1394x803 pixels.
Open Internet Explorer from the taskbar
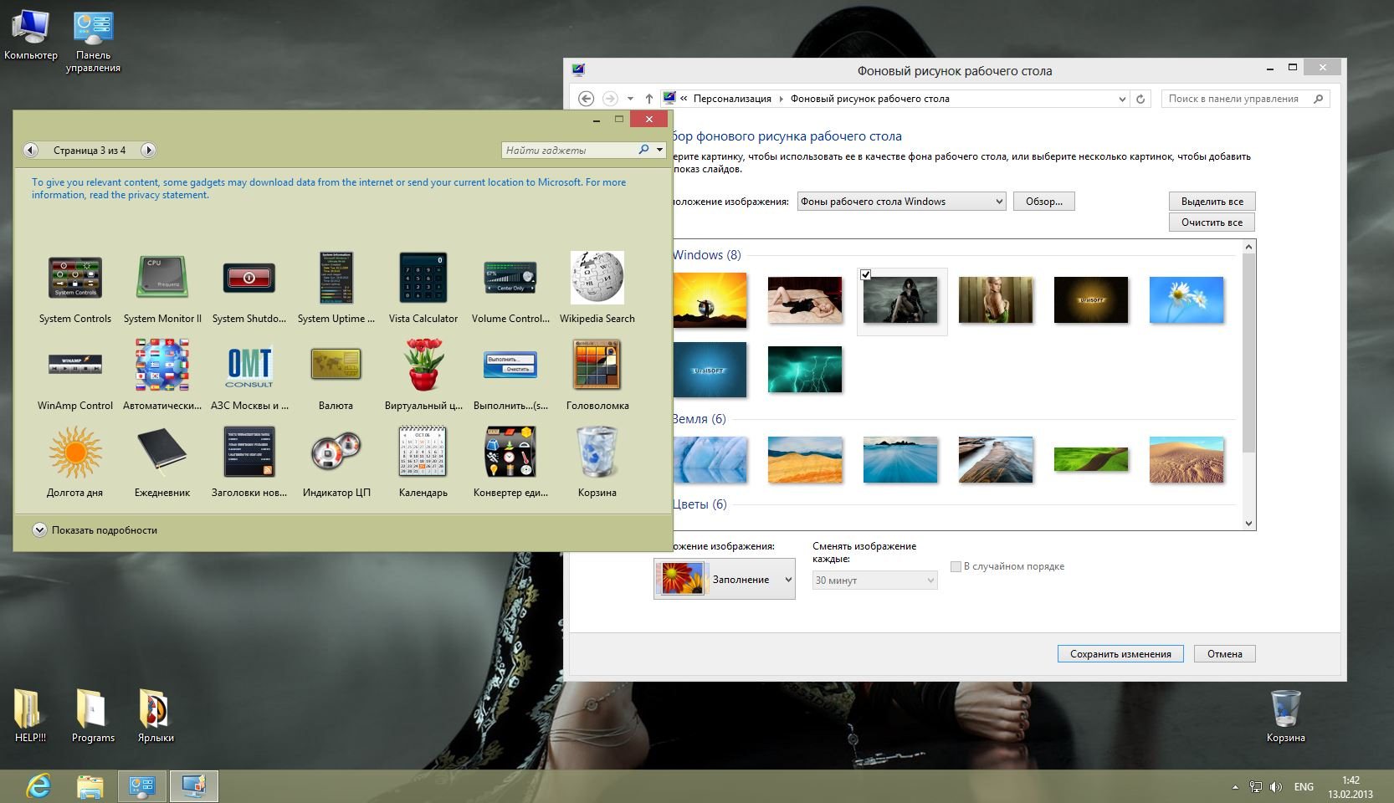click(38, 786)
